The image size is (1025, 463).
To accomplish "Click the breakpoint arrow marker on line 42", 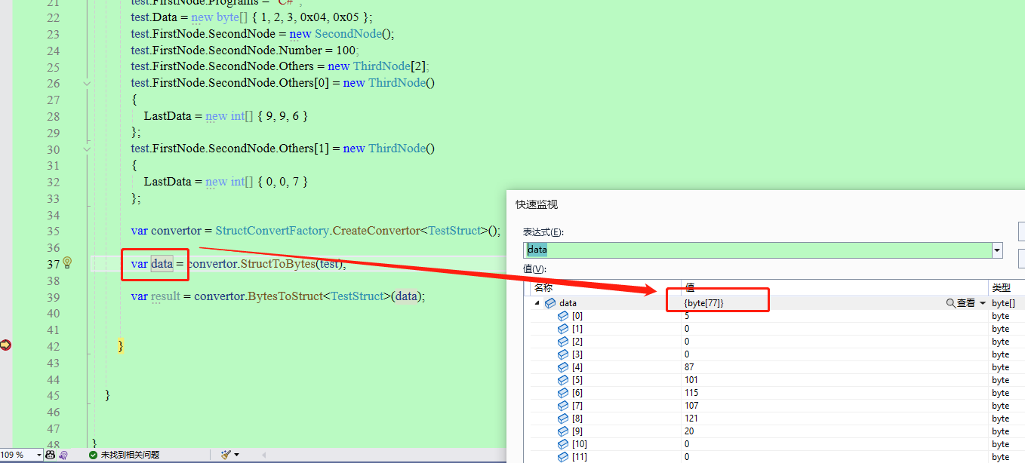I will 6,345.
